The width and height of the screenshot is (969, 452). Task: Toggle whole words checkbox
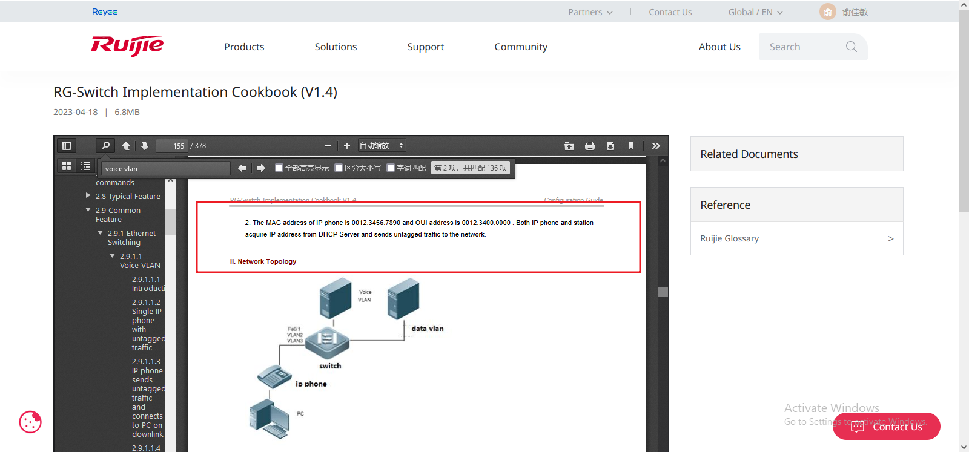pos(391,168)
